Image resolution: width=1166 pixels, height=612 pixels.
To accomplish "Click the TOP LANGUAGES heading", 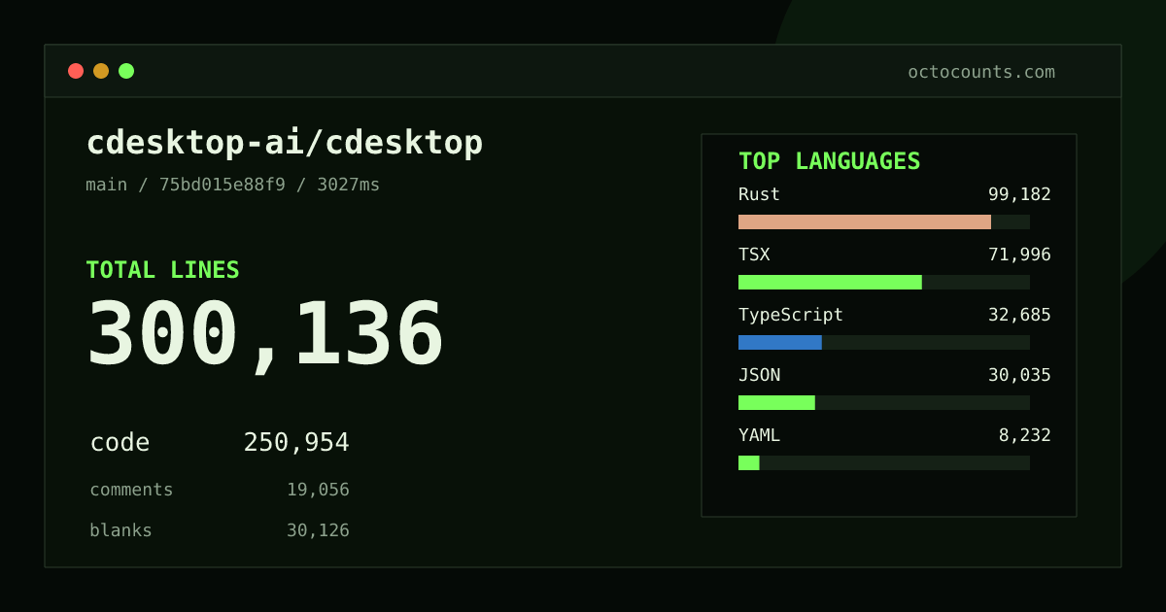I will [830, 161].
